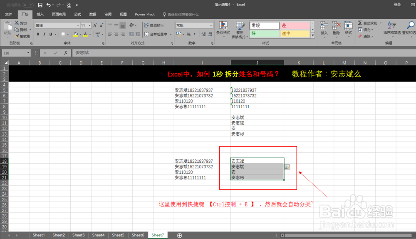The height and width of the screenshot is (239, 416).
Task: Switch to the Page Layout (页面布局) tab
Action: coord(59,14)
